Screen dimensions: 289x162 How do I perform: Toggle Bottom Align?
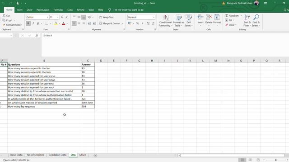(x=84, y=17)
